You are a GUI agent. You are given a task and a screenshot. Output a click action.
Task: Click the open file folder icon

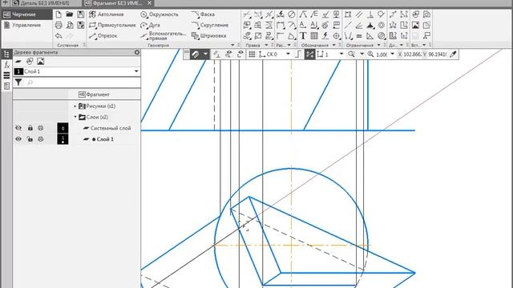(x=70, y=14)
